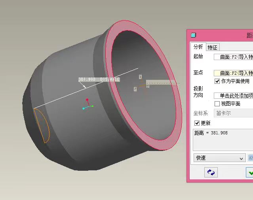Activate the 至点 surface reference field
253x200 pixels.
pos(233,73)
